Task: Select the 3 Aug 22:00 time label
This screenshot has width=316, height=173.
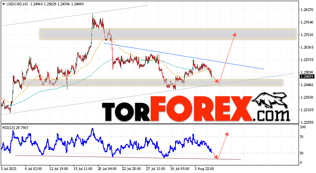Action: 204,168
